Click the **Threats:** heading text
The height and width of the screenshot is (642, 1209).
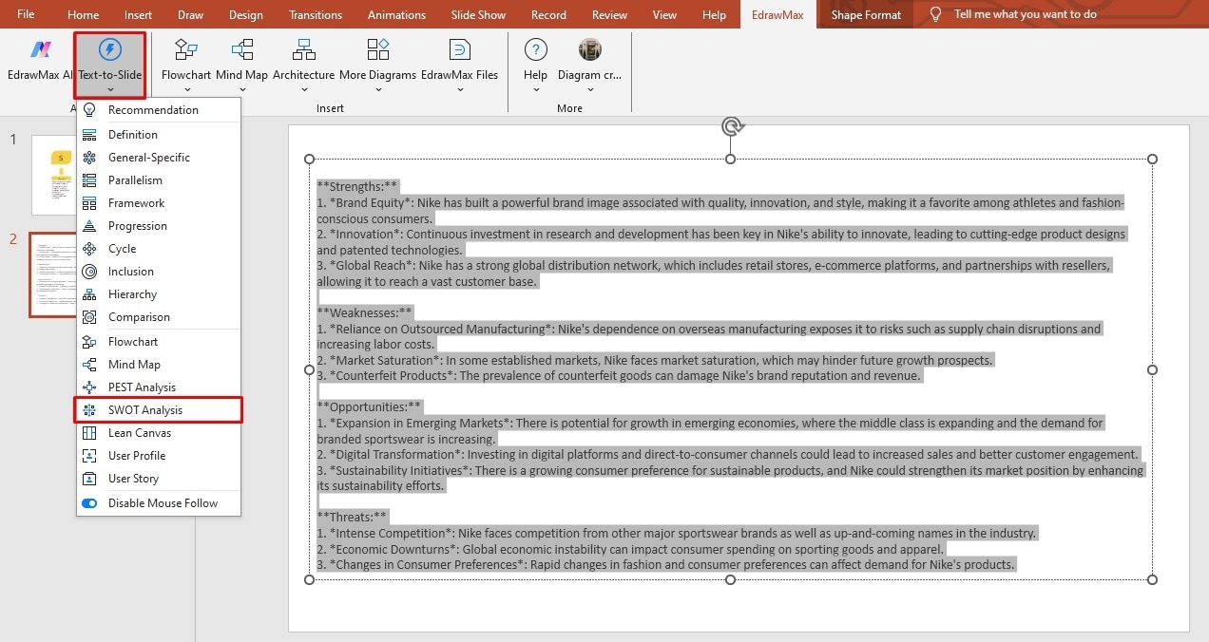353,518
